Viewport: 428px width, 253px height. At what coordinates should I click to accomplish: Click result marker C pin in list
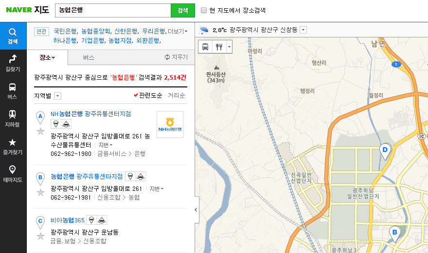tap(40, 222)
